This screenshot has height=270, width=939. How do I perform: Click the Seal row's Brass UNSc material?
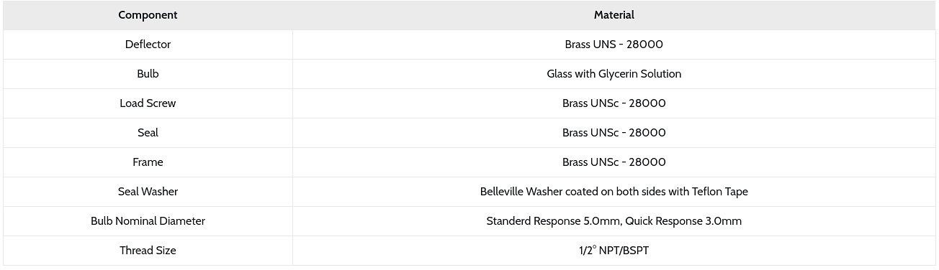(614, 133)
